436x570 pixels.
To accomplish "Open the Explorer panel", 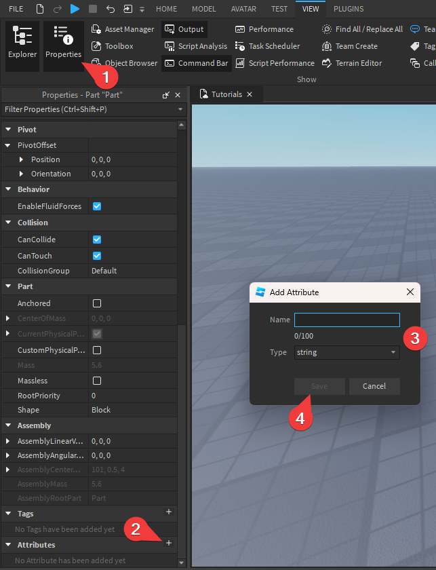I will [22, 45].
